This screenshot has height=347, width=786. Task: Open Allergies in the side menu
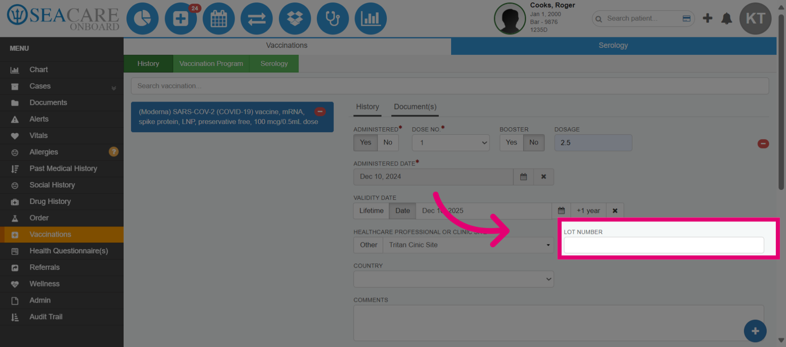tap(62, 152)
